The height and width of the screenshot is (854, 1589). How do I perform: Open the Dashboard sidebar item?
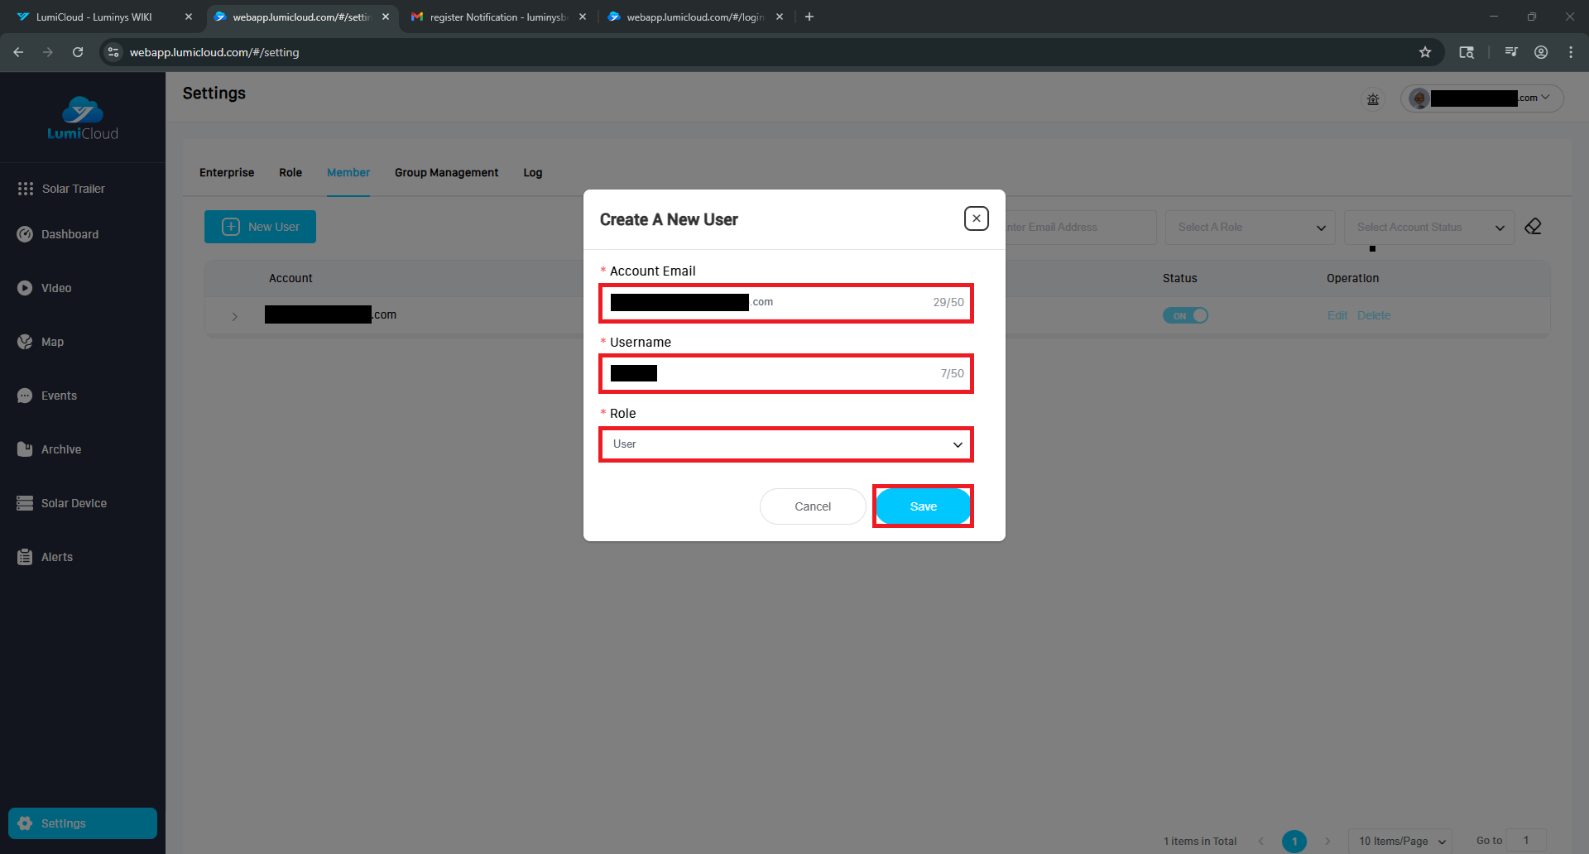[x=70, y=234]
